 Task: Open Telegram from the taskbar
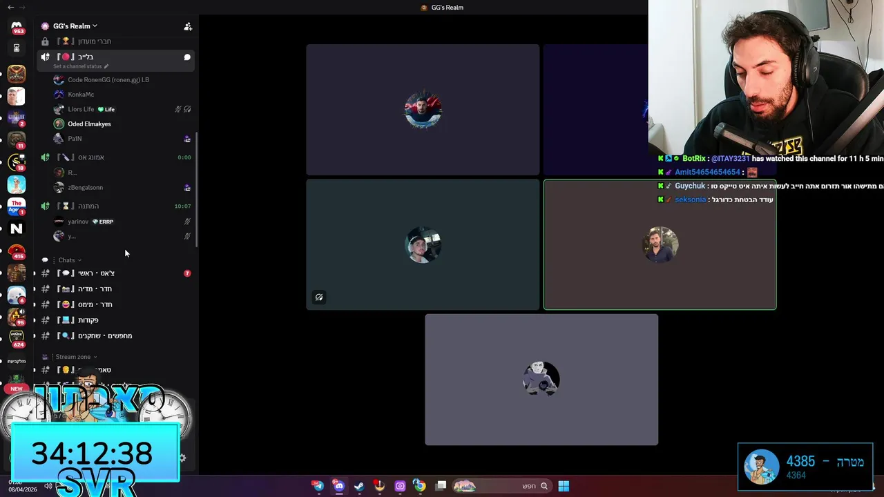click(x=318, y=486)
